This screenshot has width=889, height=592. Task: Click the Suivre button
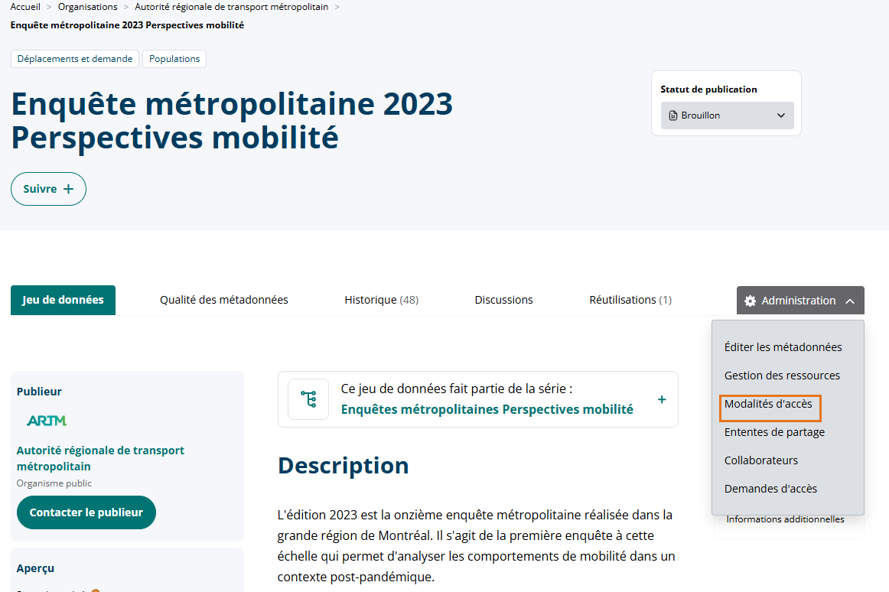click(48, 189)
